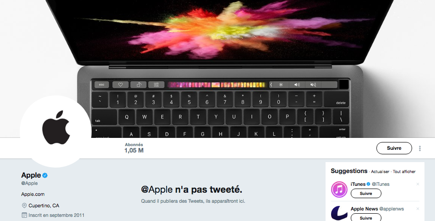Follow iTunes using its Suivre button
The image size is (435, 221).
(366, 193)
